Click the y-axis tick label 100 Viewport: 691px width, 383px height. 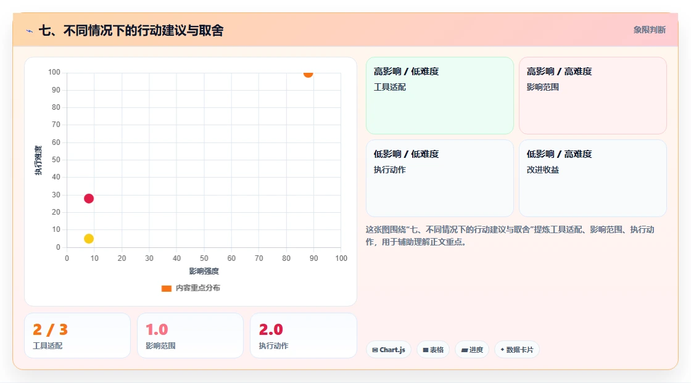pyautogui.click(x=54, y=72)
